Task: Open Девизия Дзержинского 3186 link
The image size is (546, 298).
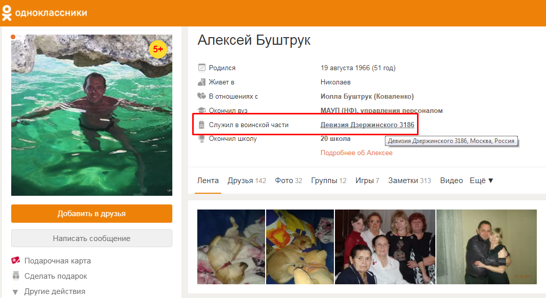Action: click(368, 125)
